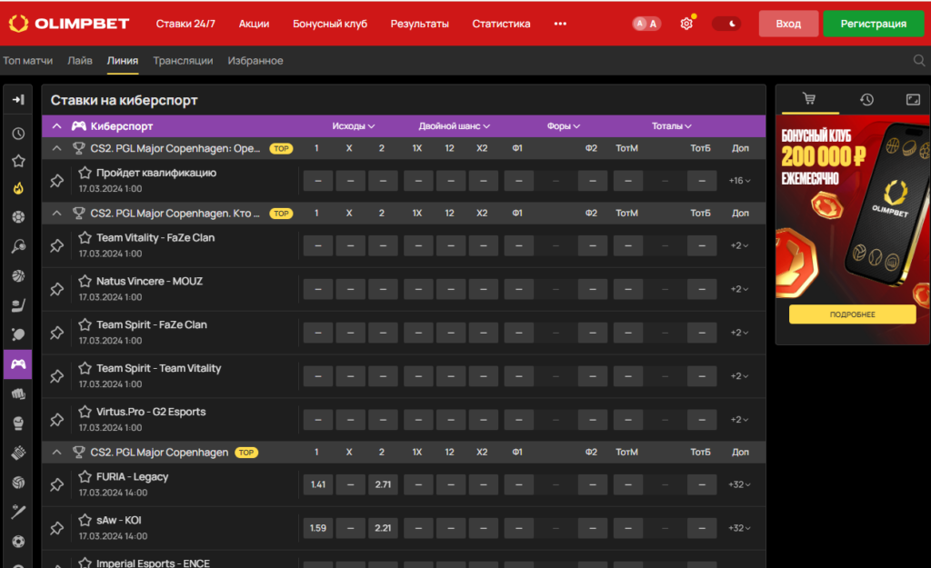The width and height of the screenshot is (931, 568).
Task: Bet on odds 2.21 for KOI
Action: point(383,528)
